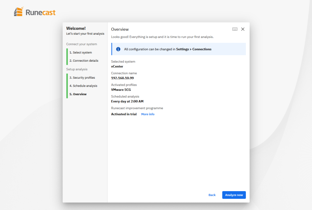The height and width of the screenshot is (210, 312).
Task: Click the vCenter selected system value
Action: click(117, 67)
